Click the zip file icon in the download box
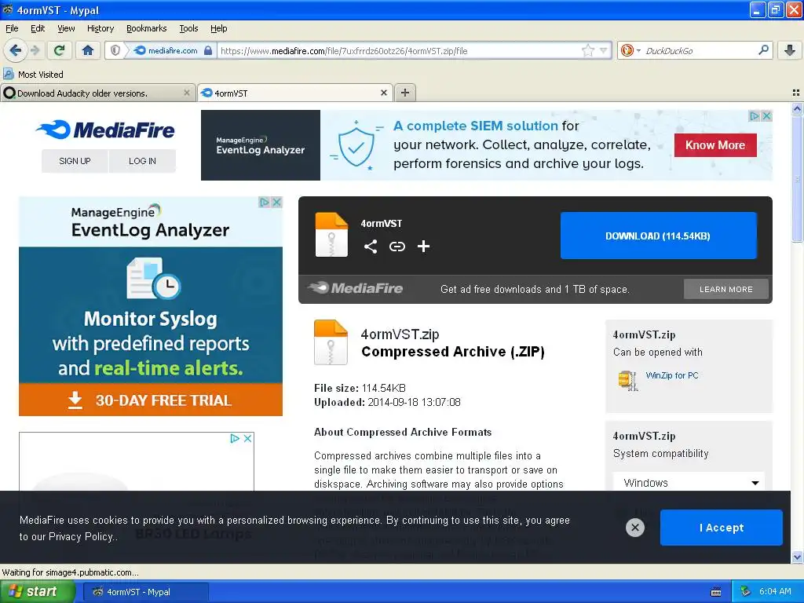Screen dimensions: 804x603 click(x=331, y=234)
